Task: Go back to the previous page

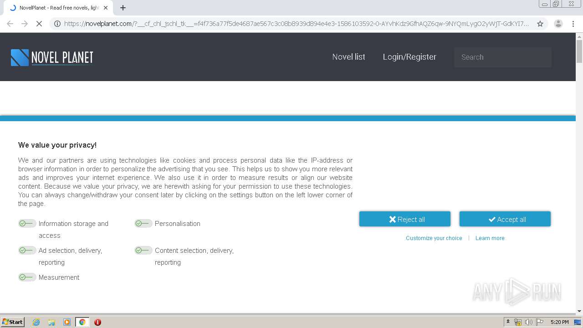Action: 10,24
